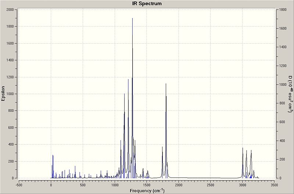Click the IR Spectrum title

tap(147, 4)
